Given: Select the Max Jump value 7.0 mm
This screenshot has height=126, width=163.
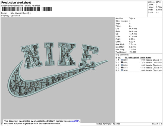Looking at the screenshot, I should point(133,49).
